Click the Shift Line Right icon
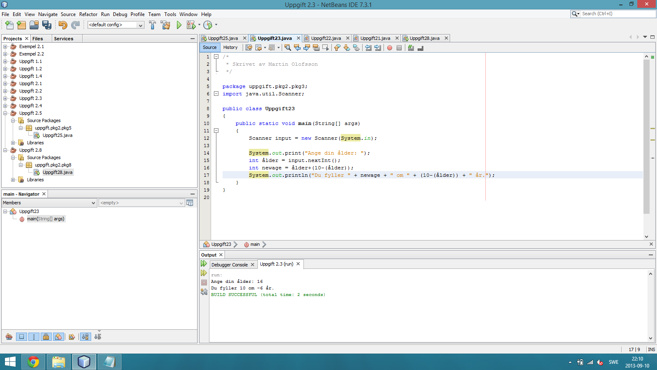 point(378,48)
